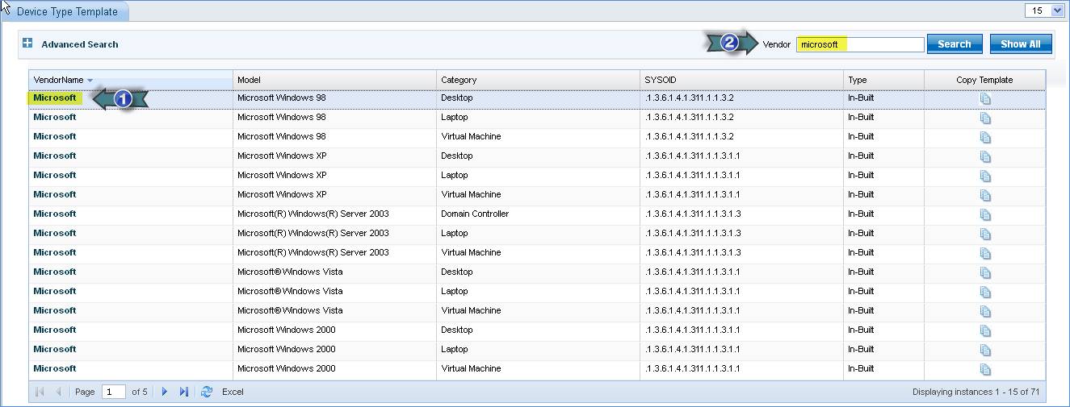Focus the Vendor search input field

coord(860,44)
